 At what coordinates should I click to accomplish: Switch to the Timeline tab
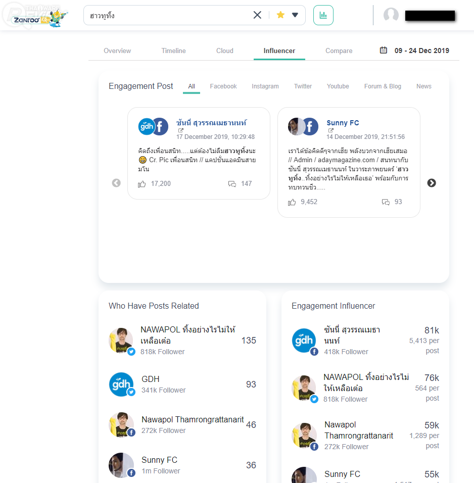(x=173, y=51)
